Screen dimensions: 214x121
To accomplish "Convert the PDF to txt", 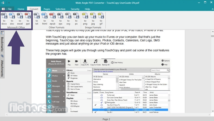I will [37, 19].
